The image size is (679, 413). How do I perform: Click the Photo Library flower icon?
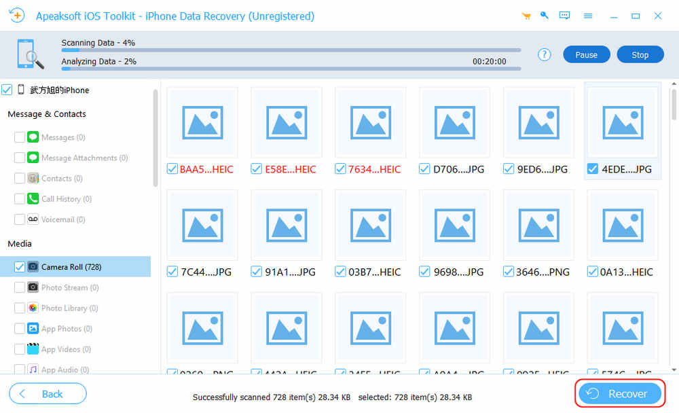tap(33, 308)
